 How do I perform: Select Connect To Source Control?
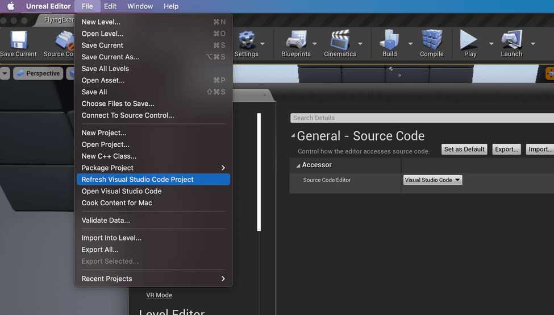click(x=153, y=115)
